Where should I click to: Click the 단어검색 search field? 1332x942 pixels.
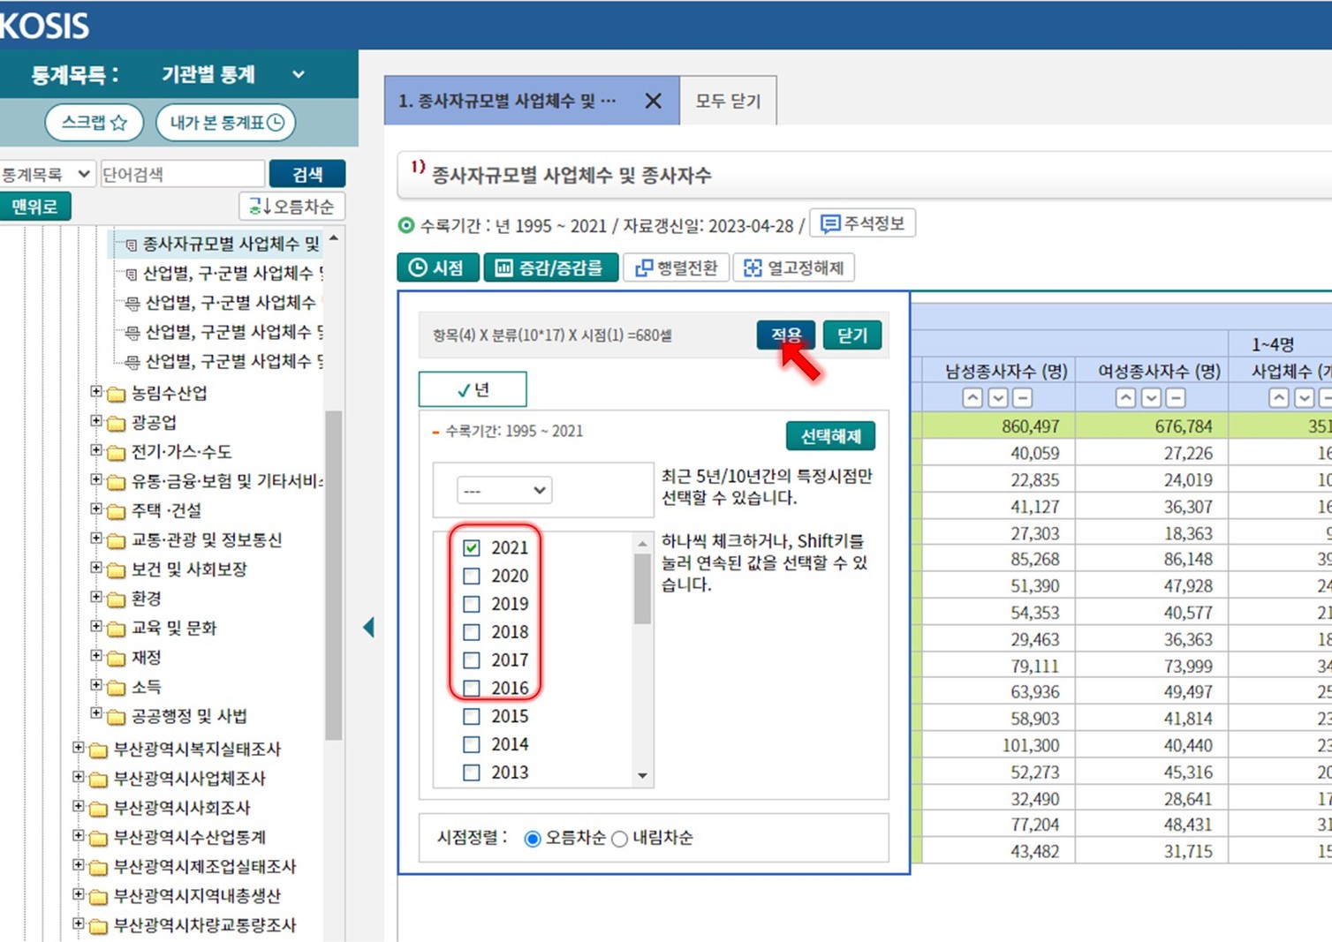coord(182,175)
